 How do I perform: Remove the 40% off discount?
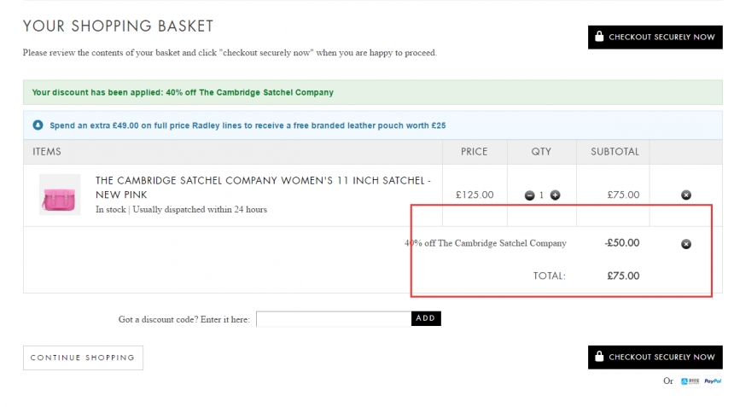[686, 244]
